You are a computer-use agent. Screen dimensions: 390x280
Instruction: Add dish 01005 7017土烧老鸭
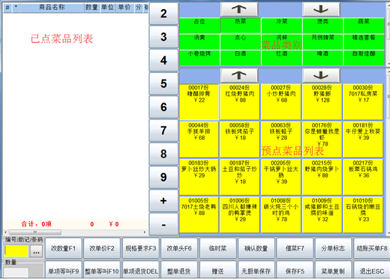pos(199,215)
